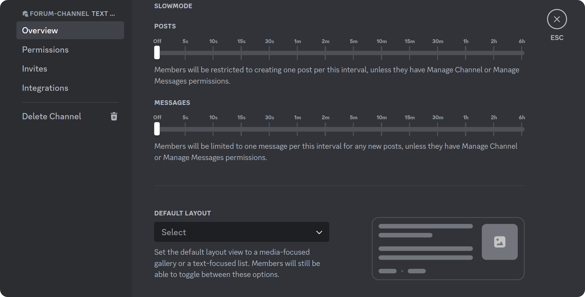Click the forum channel icon in the sidebar header
This screenshot has height=297, width=585.
point(25,14)
